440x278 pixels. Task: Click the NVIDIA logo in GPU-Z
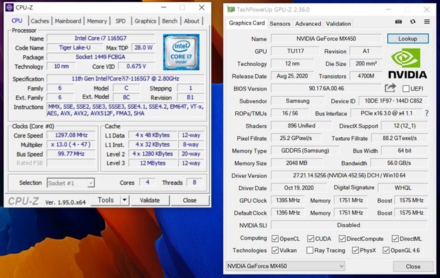(407, 63)
